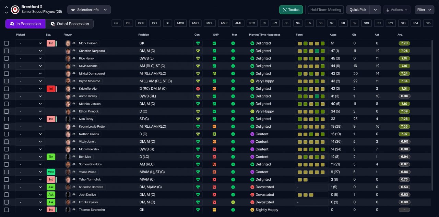Click the Inj status badge for Kristoffer Ajer

pyautogui.click(x=51, y=89)
